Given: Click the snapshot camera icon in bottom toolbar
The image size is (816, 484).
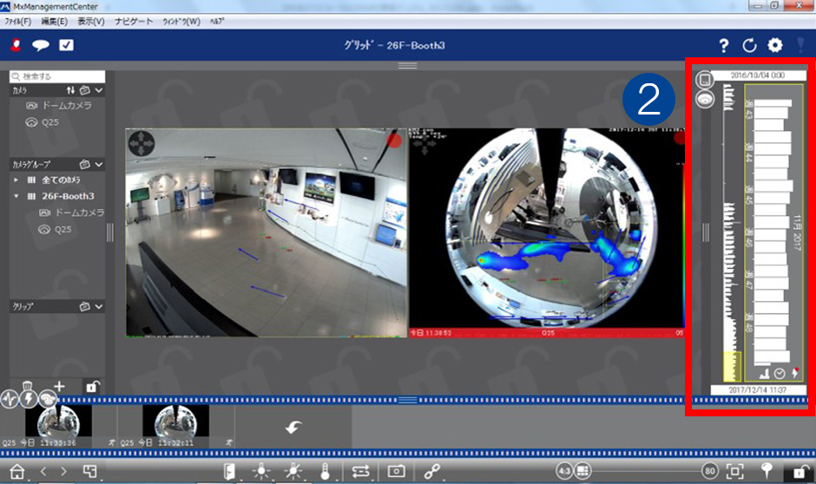Looking at the screenshot, I should [x=397, y=471].
